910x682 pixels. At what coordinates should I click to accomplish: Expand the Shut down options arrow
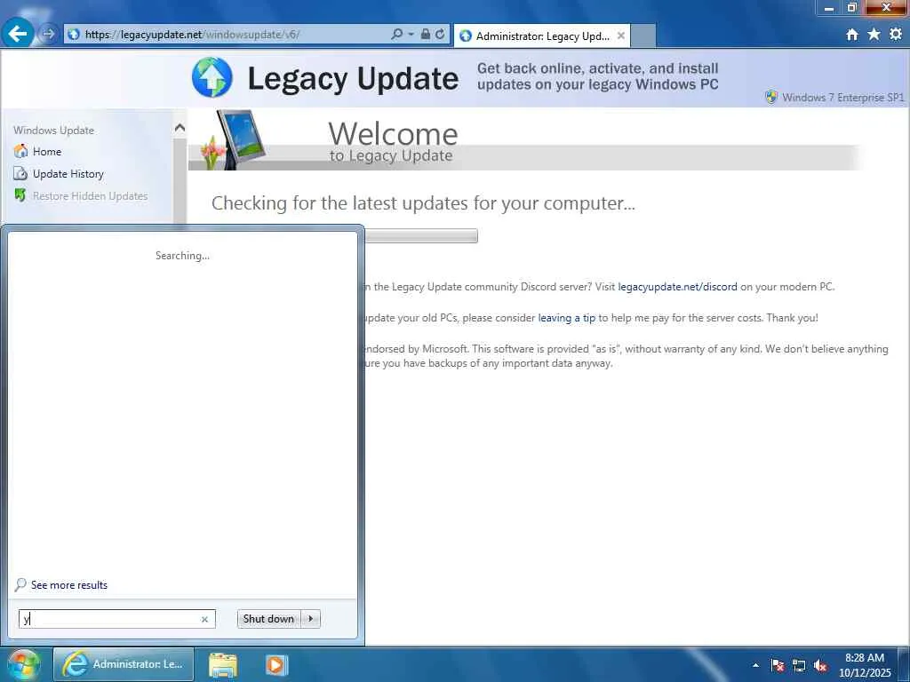tap(310, 619)
